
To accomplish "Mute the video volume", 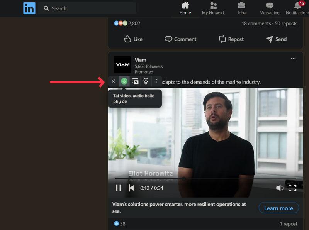I will pyautogui.click(x=280, y=188).
